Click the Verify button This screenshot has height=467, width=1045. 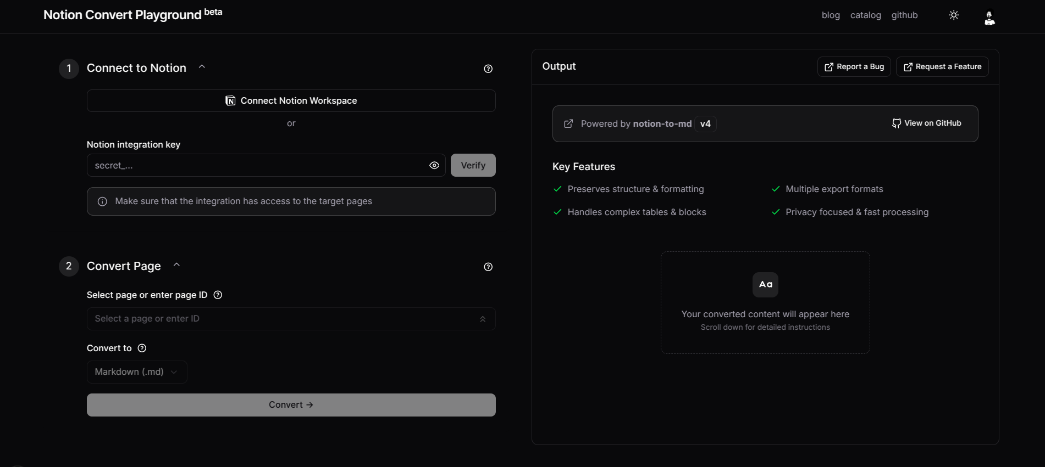[x=473, y=165]
